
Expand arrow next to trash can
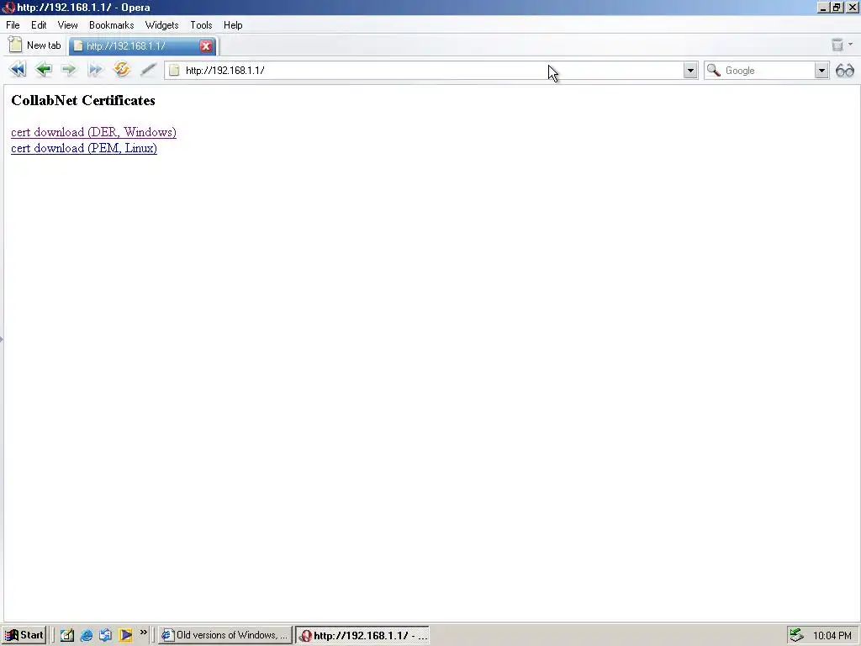point(850,45)
